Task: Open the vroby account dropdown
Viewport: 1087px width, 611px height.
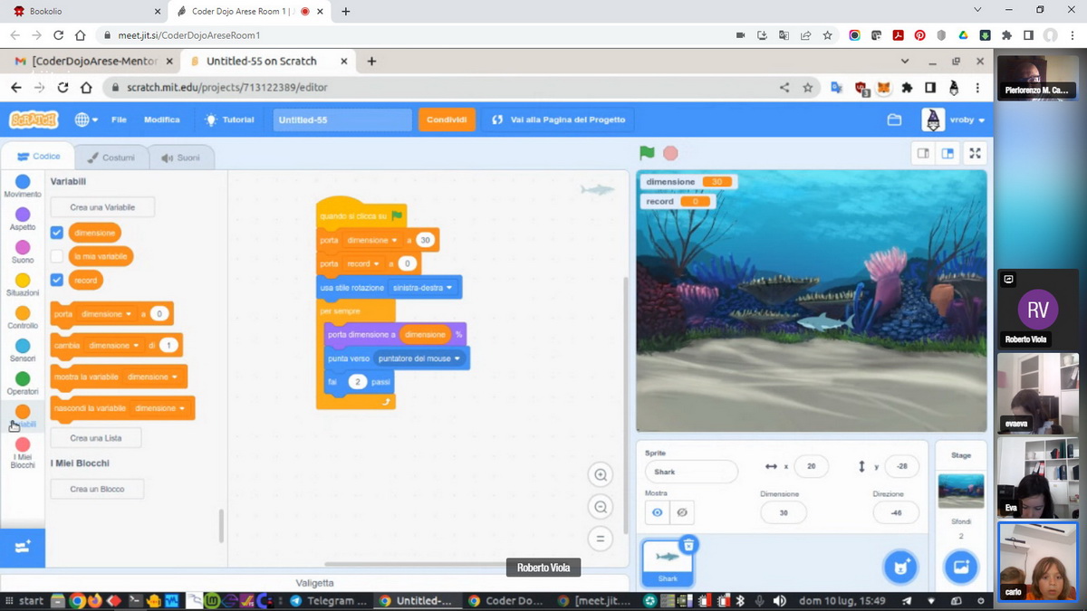Action: 953,119
